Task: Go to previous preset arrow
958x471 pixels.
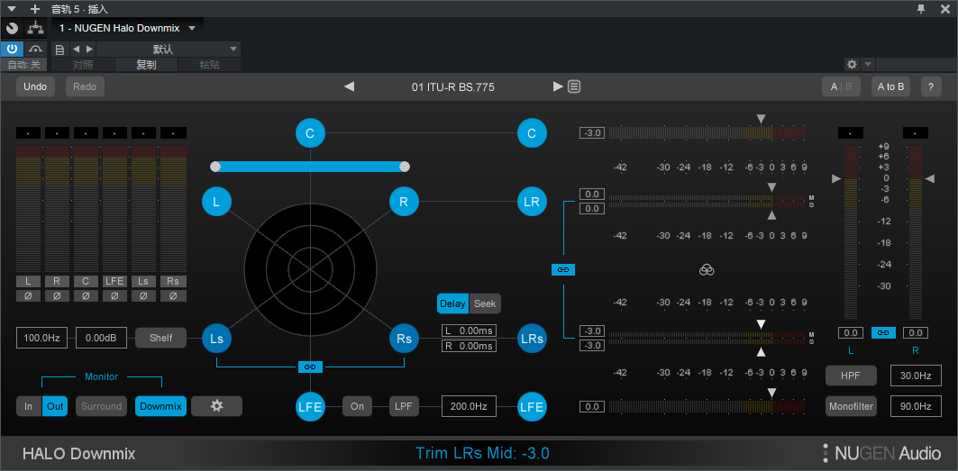Action: (x=350, y=86)
